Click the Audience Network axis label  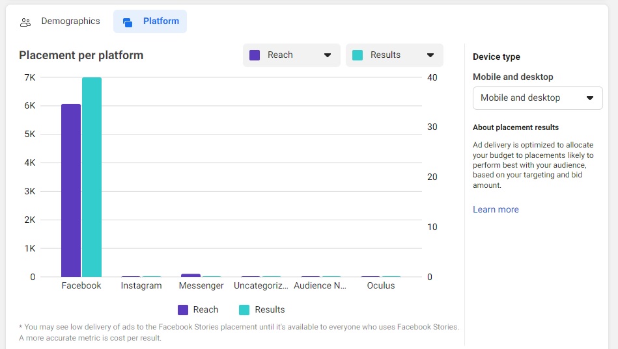tap(320, 286)
